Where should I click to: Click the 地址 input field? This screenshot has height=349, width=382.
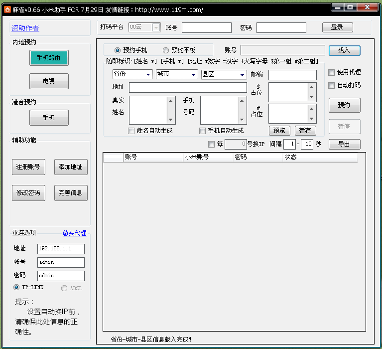point(187,88)
